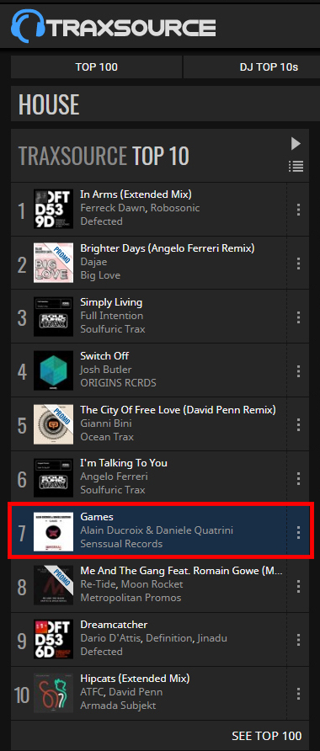Screen dimensions: 320x751
Task: Open options menu for Brighter Days track
Action: click(298, 263)
